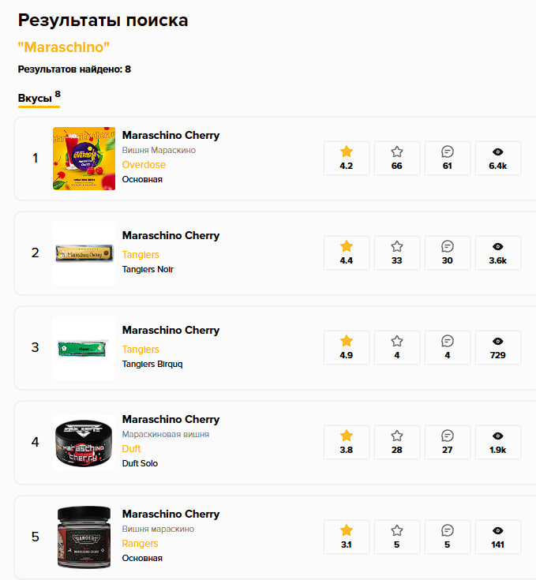This screenshot has height=580, width=536.
Task: Click the outline star icon in the Tangiers Birquq row
Action: (397, 341)
